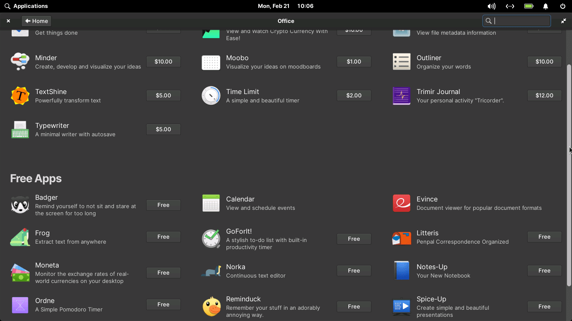Select the Moneta title text

[47, 265]
